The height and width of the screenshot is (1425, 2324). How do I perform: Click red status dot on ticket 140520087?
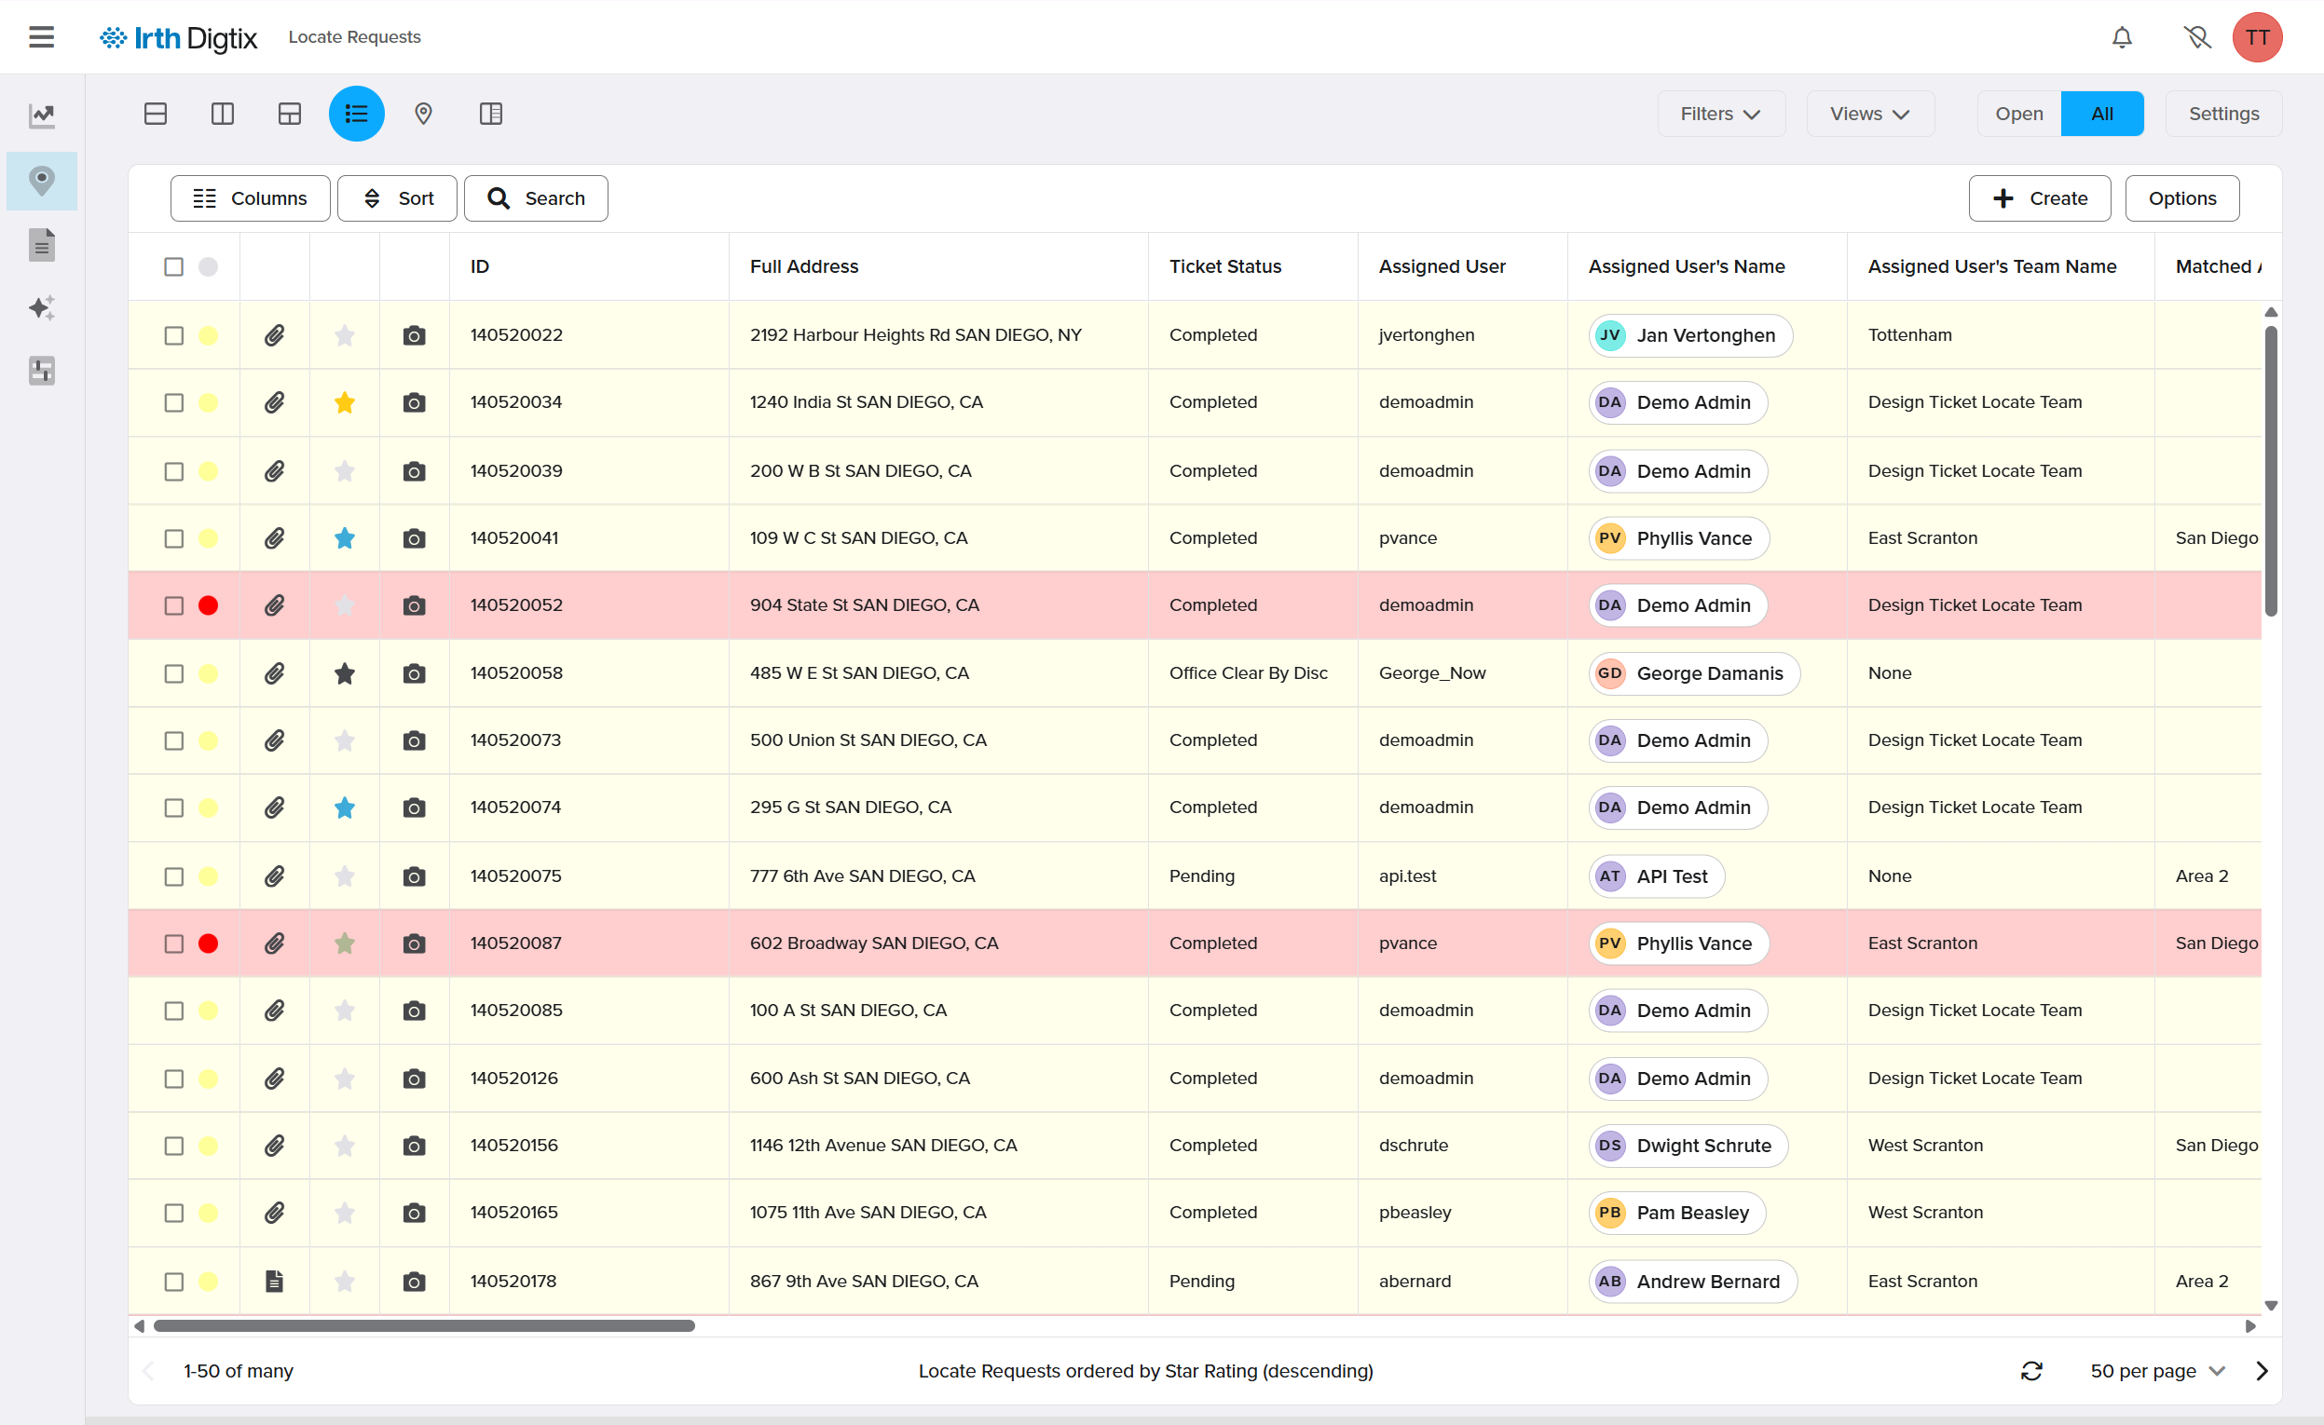tap(209, 943)
